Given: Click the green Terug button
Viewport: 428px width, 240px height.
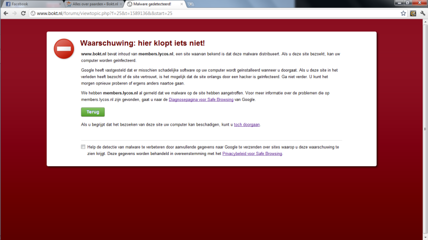Looking at the screenshot, I should (93, 112).
